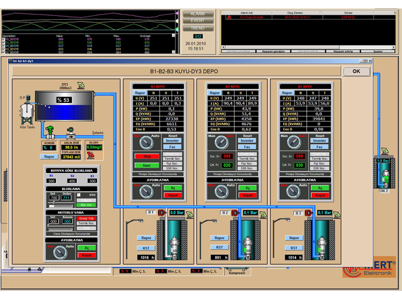Click the red valve icon beside B2 label
The width and height of the screenshot is (402, 298).
pos(235,213)
